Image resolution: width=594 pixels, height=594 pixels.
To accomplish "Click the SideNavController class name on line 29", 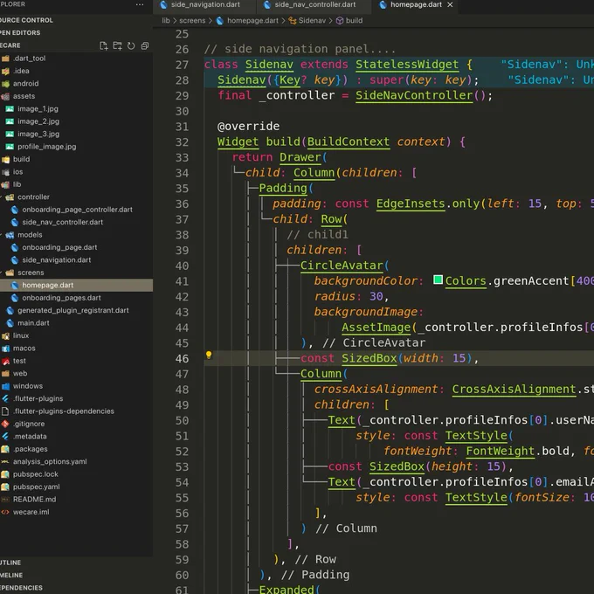I will pos(414,95).
